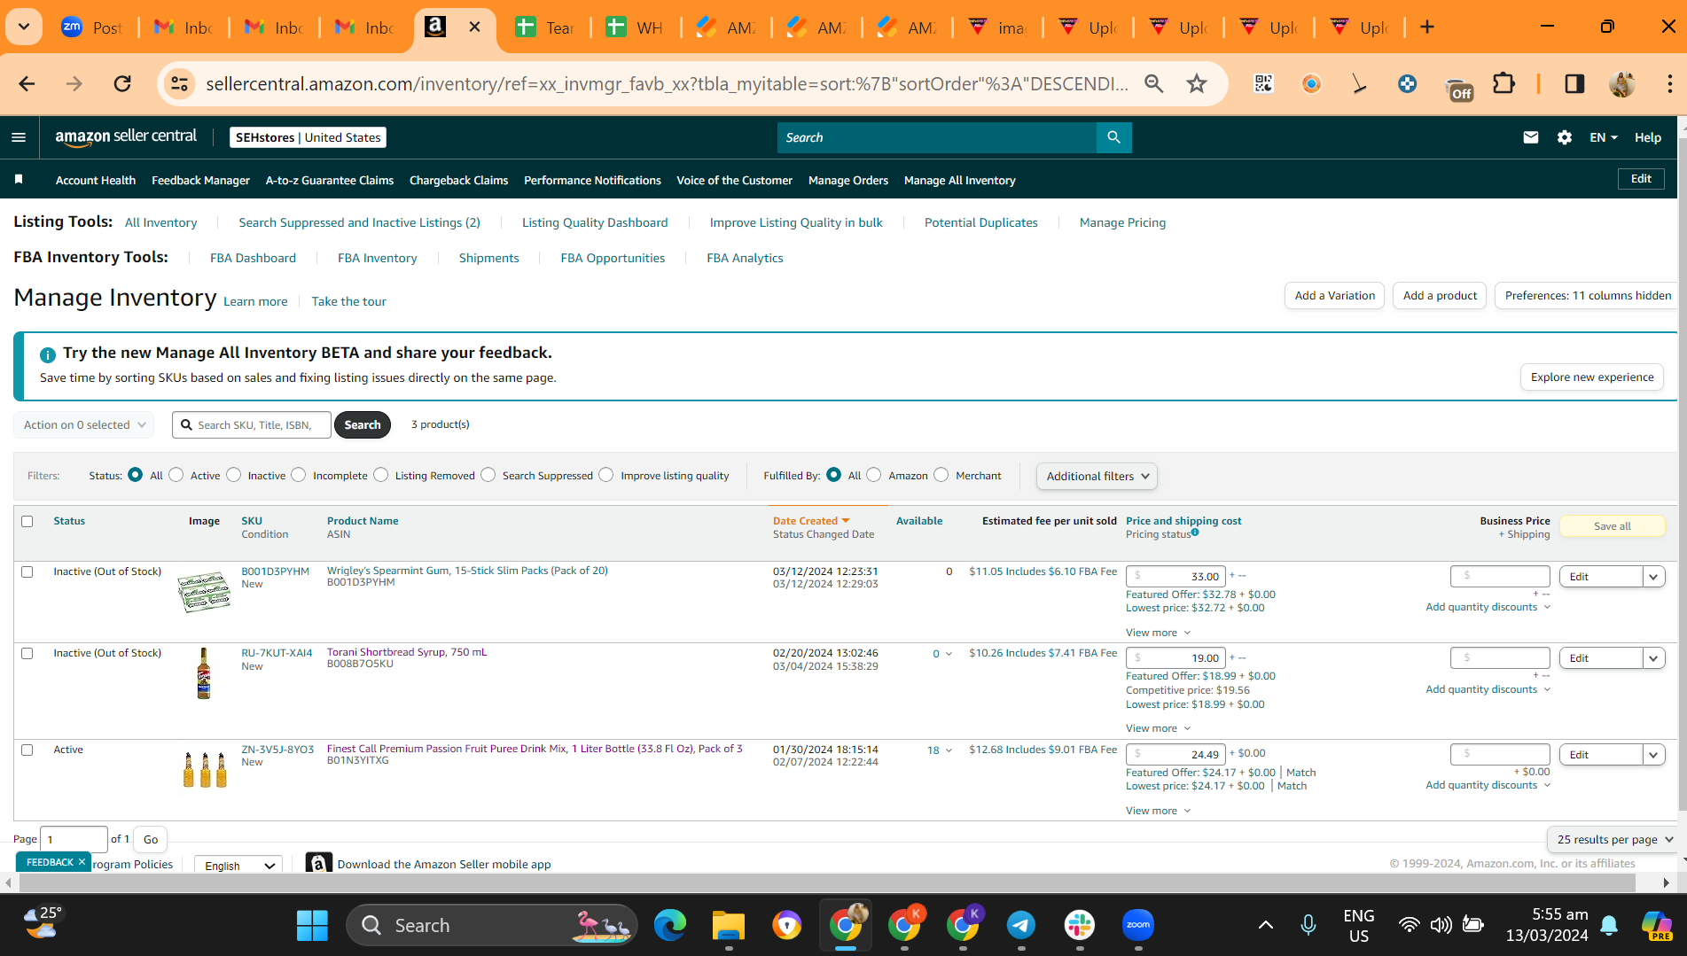
Task: Open the tab search dropdown arrow
Action: pyautogui.click(x=24, y=27)
